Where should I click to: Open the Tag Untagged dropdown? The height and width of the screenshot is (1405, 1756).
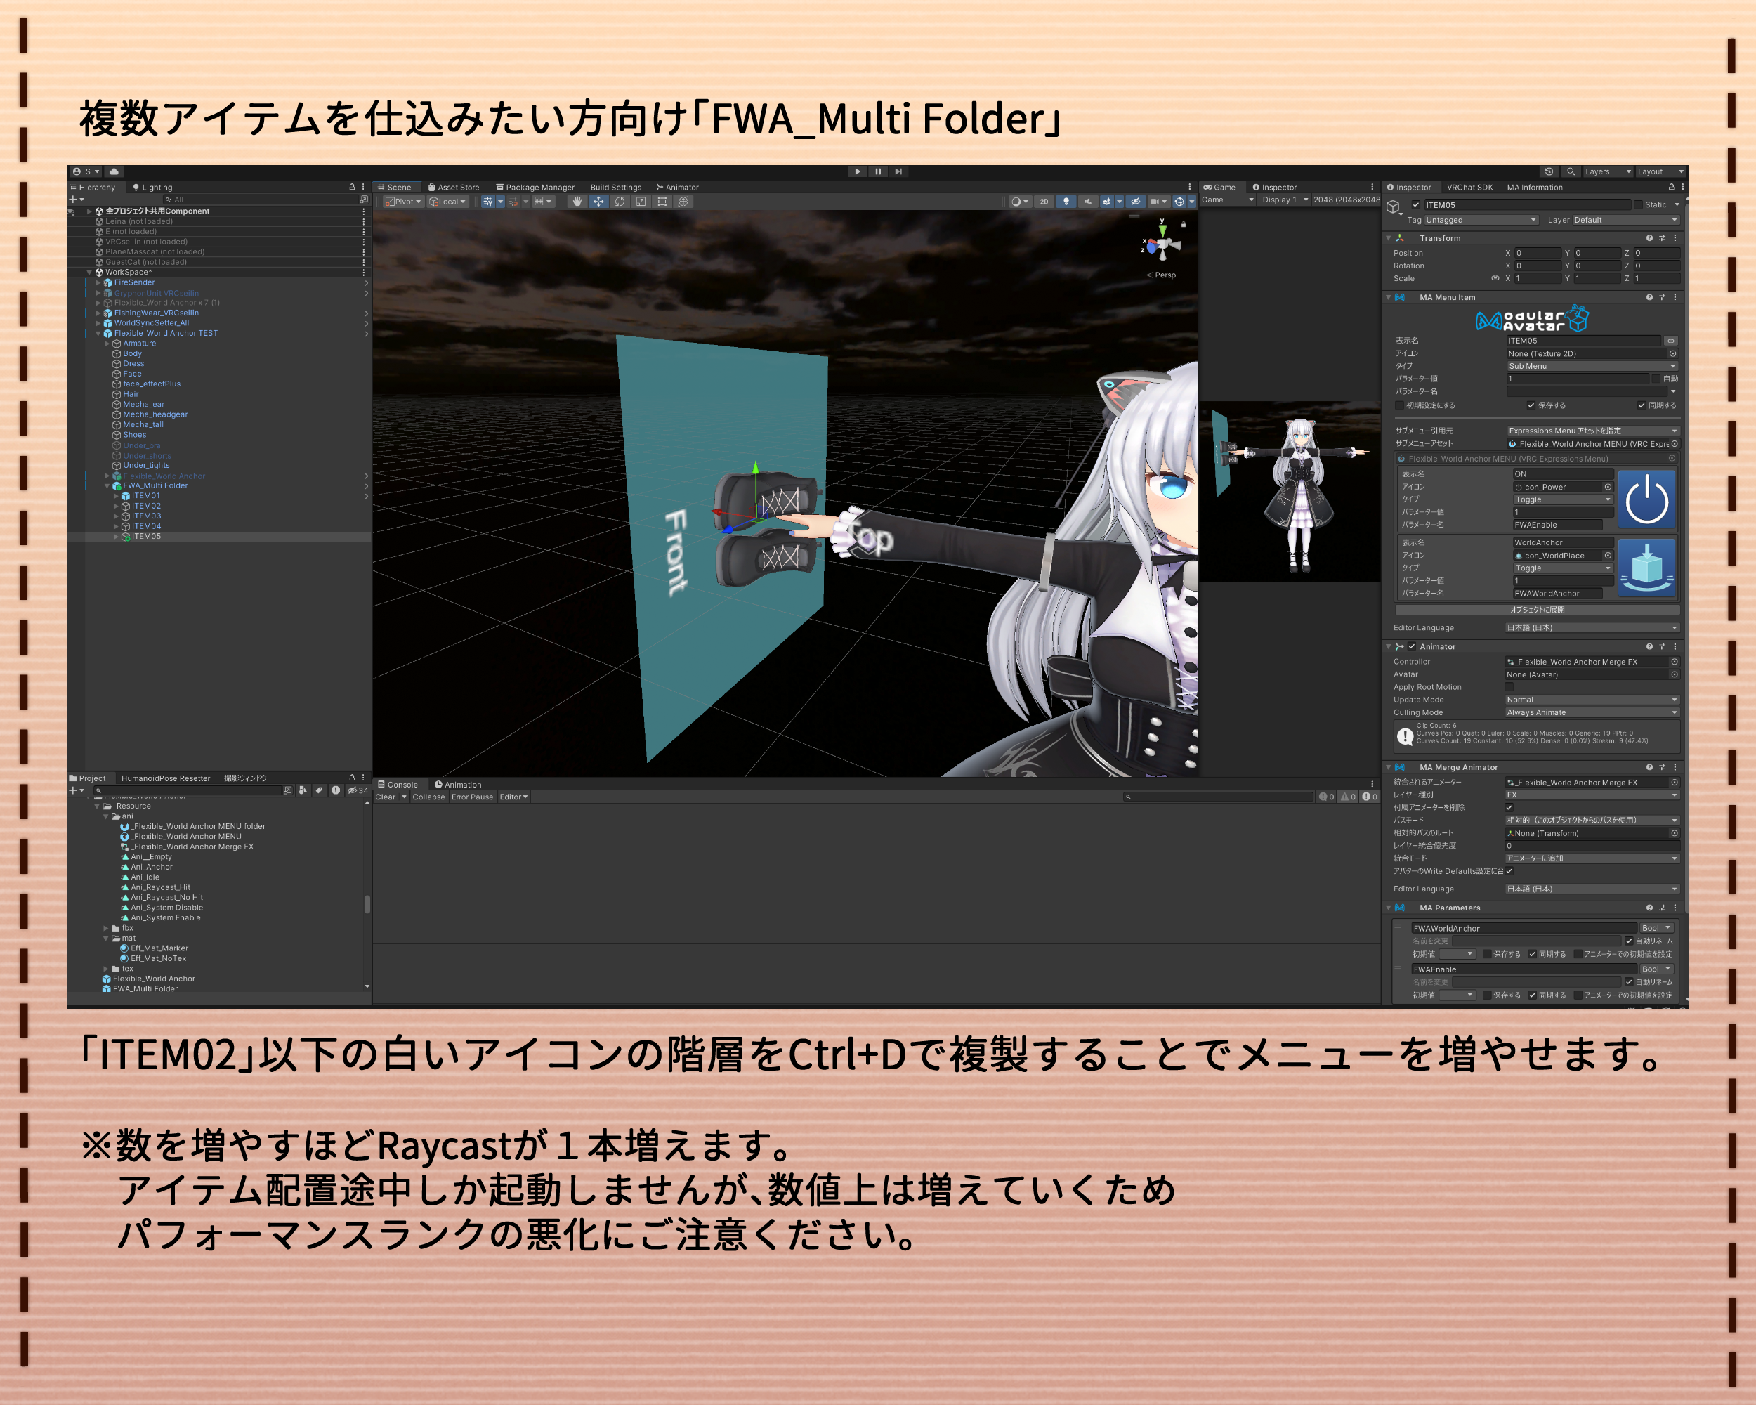point(1481,220)
